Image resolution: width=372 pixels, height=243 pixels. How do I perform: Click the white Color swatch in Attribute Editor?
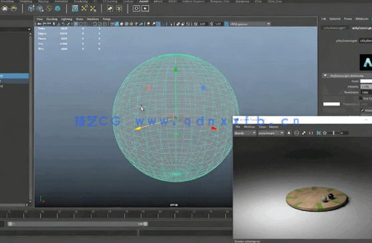coord(366,81)
